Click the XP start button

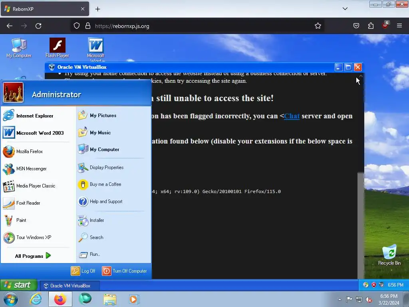coord(18,285)
